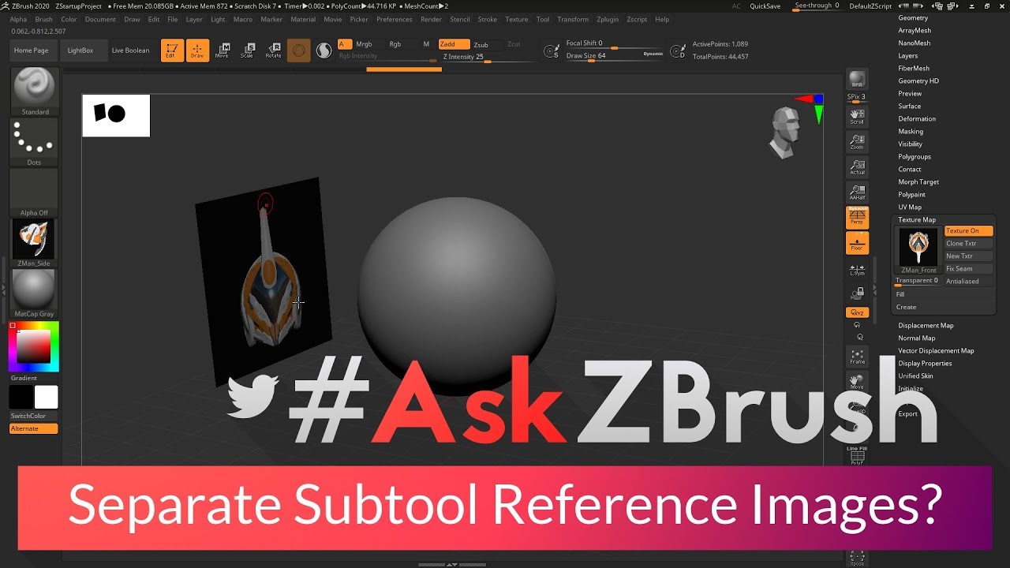Image resolution: width=1010 pixels, height=568 pixels.
Task: Open the Preferences menu
Action: click(394, 19)
